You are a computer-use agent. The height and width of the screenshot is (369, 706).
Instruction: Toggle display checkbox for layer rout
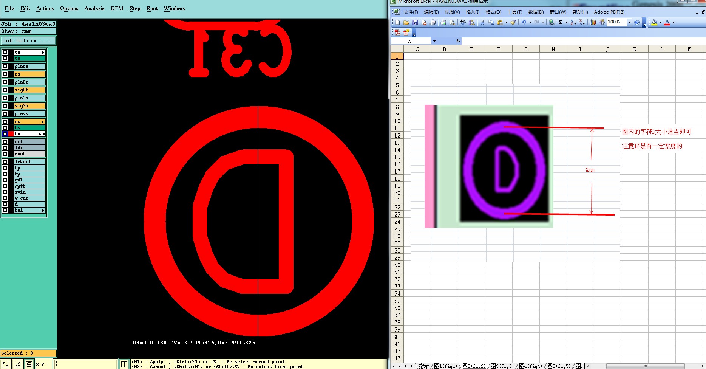point(5,154)
